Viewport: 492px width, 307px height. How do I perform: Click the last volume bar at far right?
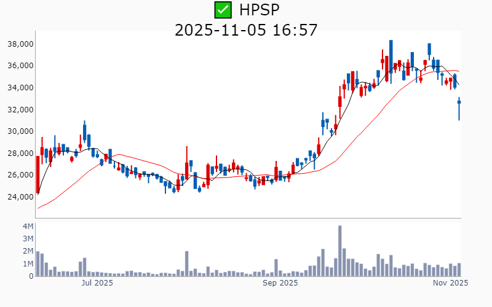(x=459, y=270)
